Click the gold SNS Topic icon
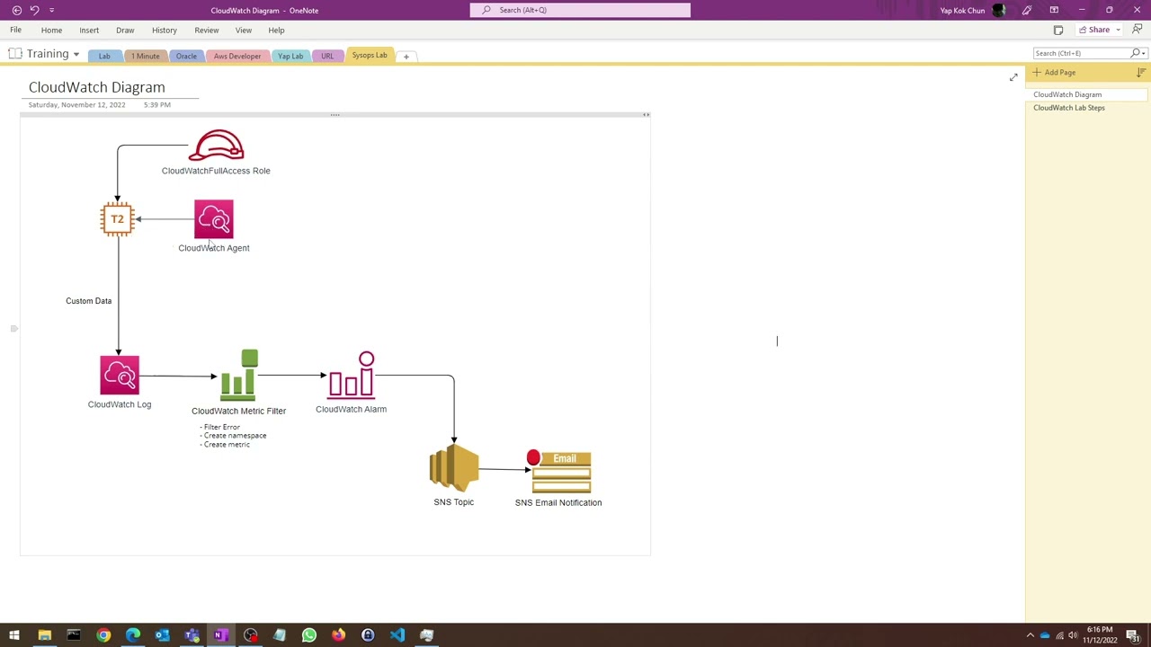1151x647 pixels. 454,469
